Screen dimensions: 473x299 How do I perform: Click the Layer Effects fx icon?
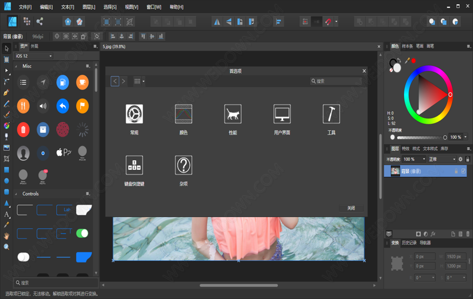coord(433,234)
